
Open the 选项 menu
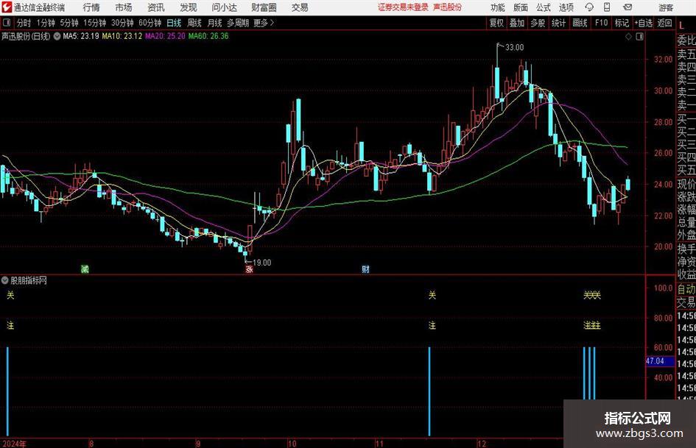coord(566,7)
